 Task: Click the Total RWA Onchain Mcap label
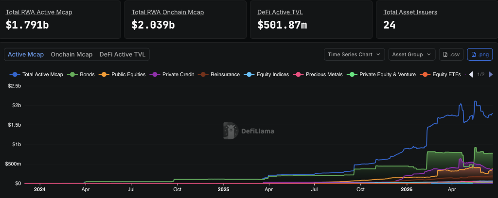tap(168, 12)
